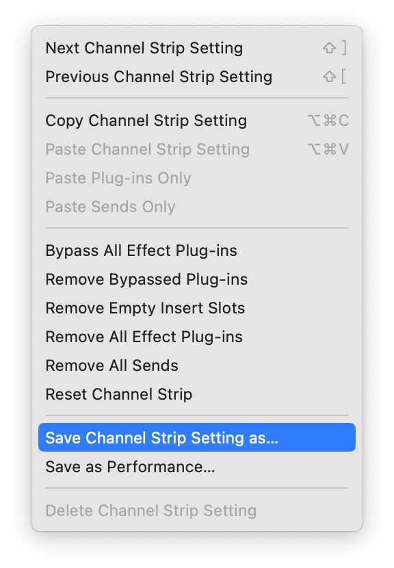Click separator line above Delete Channel Strip Setting
The height and width of the screenshot is (568, 394).
click(x=197, y=488)
